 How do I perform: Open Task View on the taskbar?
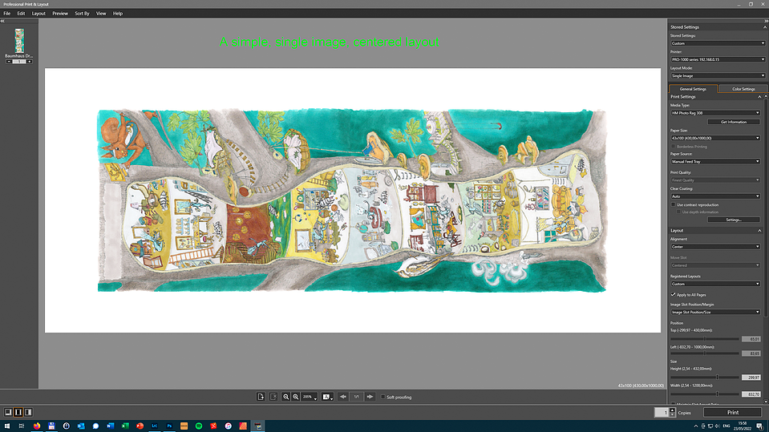tap(22, 426)
